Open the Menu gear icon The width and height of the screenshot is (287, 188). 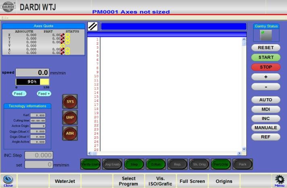(x=279, y=181)
